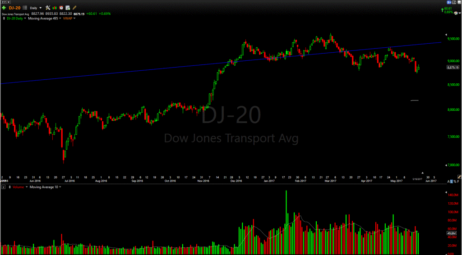
Task: Click the white triangle marker above the date axis
Action: click(422, 173)
